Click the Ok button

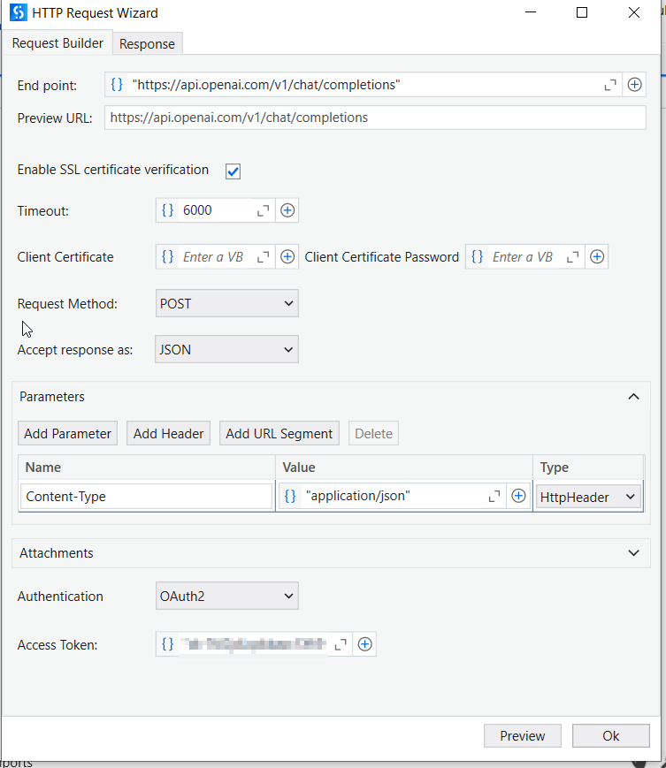611,735
